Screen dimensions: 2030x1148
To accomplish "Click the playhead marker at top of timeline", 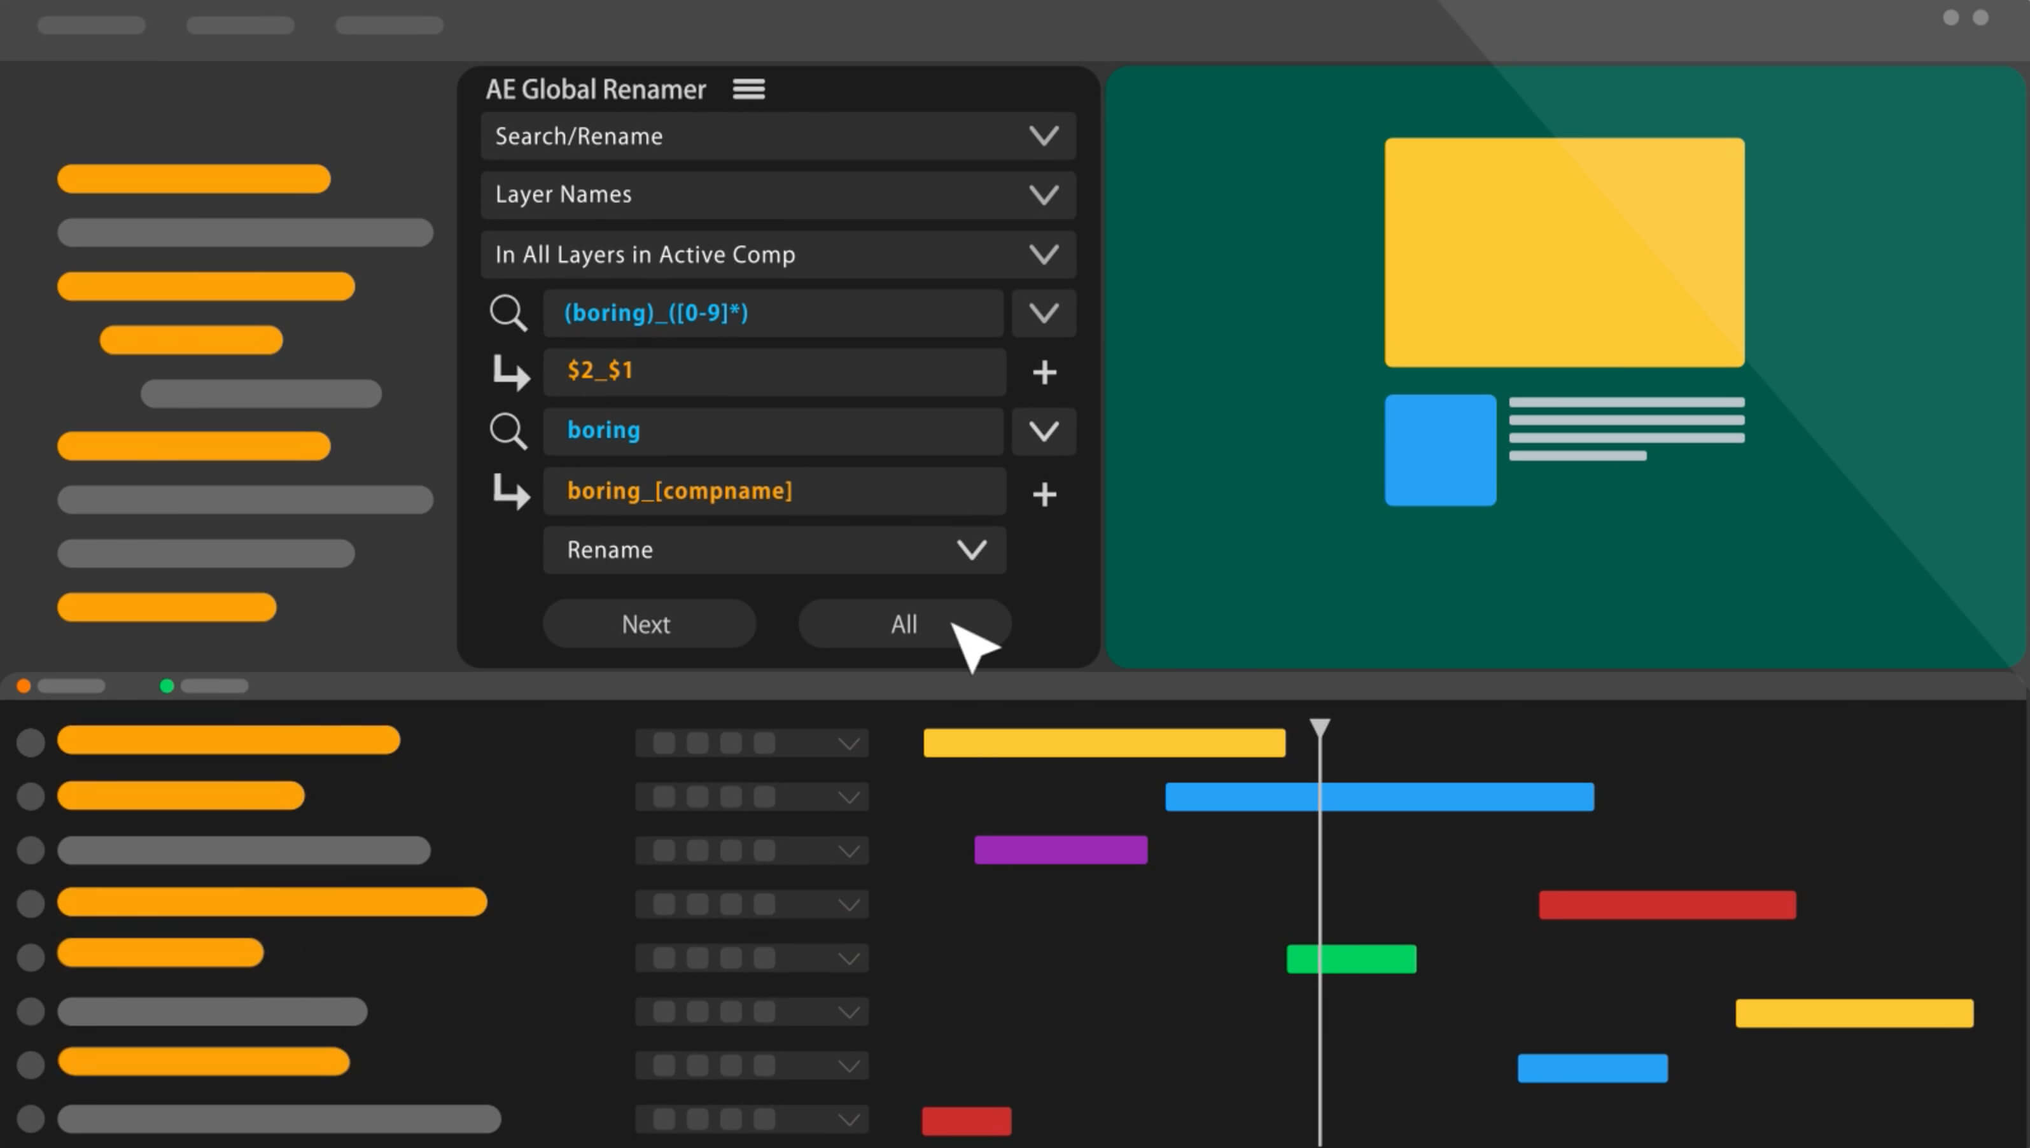I will tap(1320, 726).
